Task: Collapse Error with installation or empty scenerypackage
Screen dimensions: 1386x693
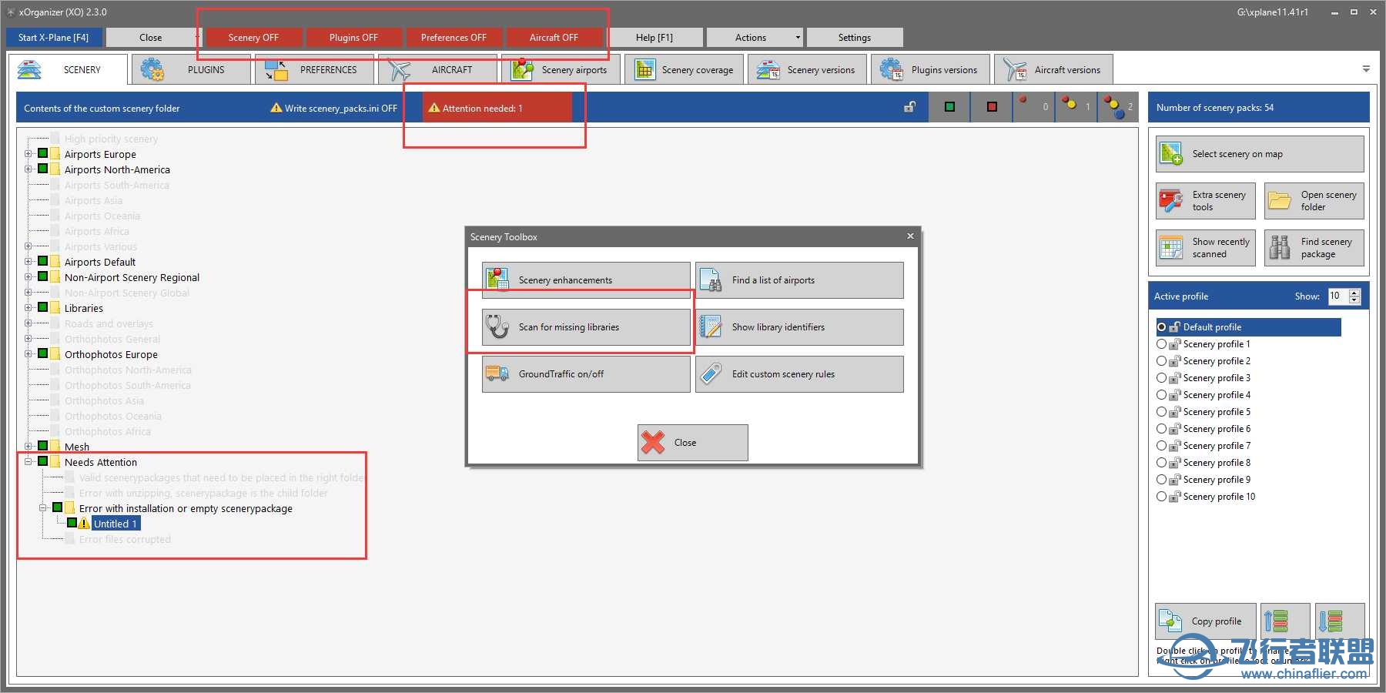Action: 43,508
